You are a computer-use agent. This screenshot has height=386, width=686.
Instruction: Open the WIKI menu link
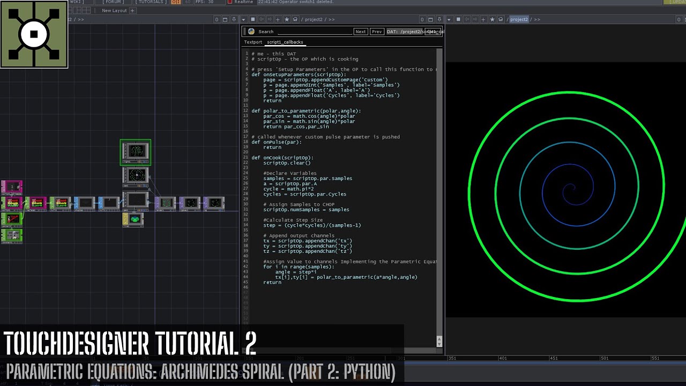(x=77, y=2)
